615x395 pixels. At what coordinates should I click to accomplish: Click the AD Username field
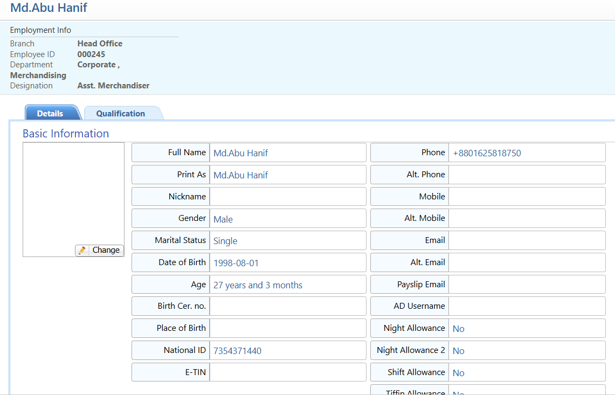click(x=527, y=307)
